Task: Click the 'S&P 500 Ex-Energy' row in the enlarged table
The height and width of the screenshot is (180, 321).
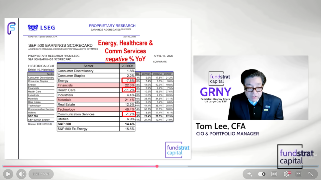Action: point(96,129)
